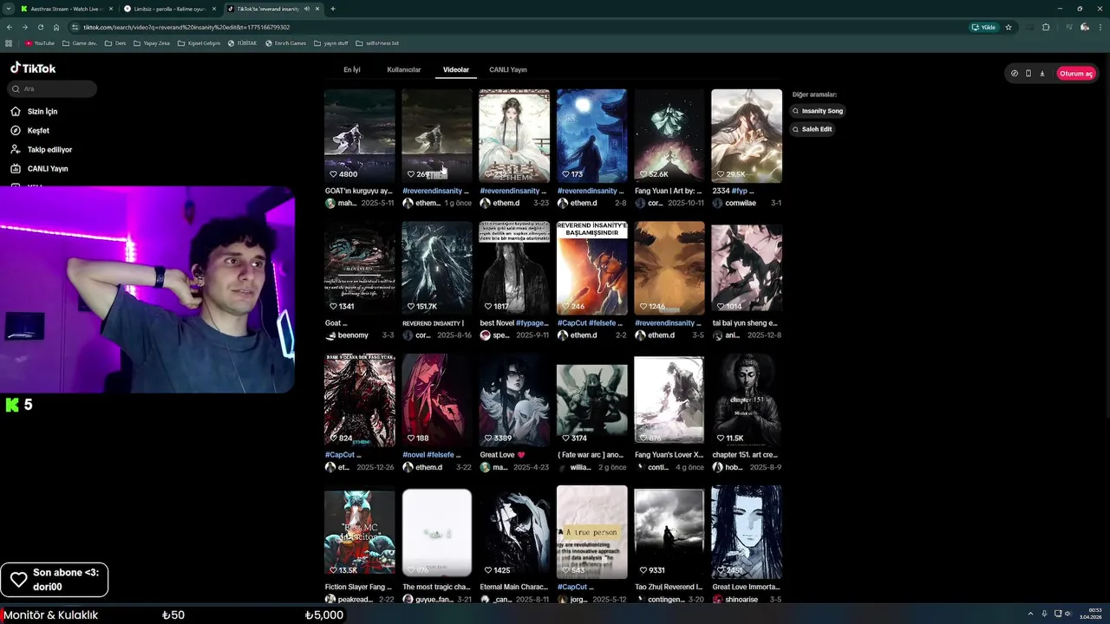The width and height of the screenshot is (1110, 624).
Task: Click the 'Eternal Main Charac...' video title
Action: (513, 587)
